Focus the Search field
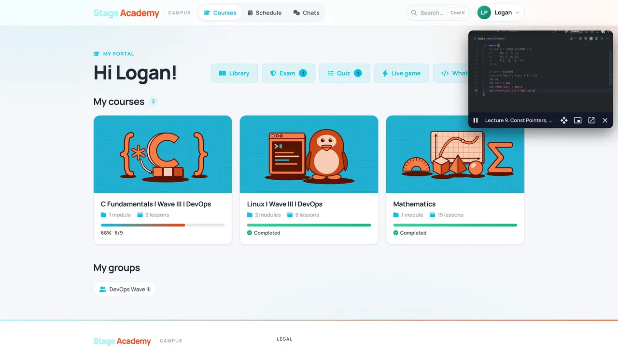The image size is (618, 347). 438,13
